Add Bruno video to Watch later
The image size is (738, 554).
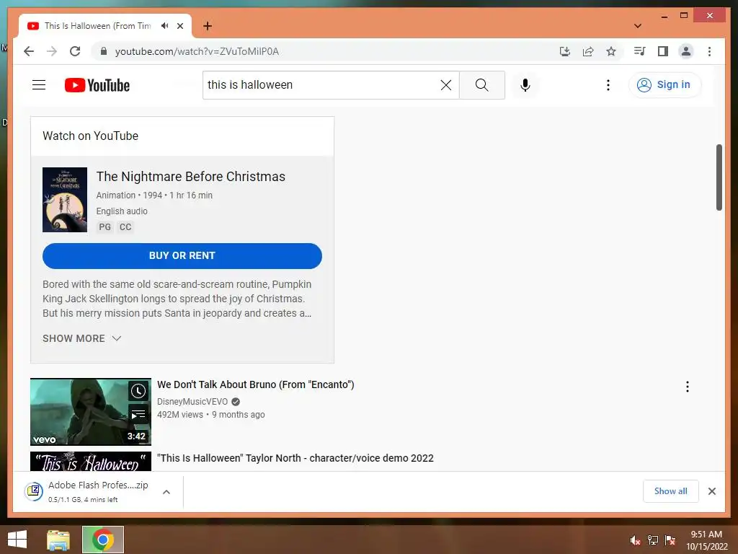pos(138,391)
